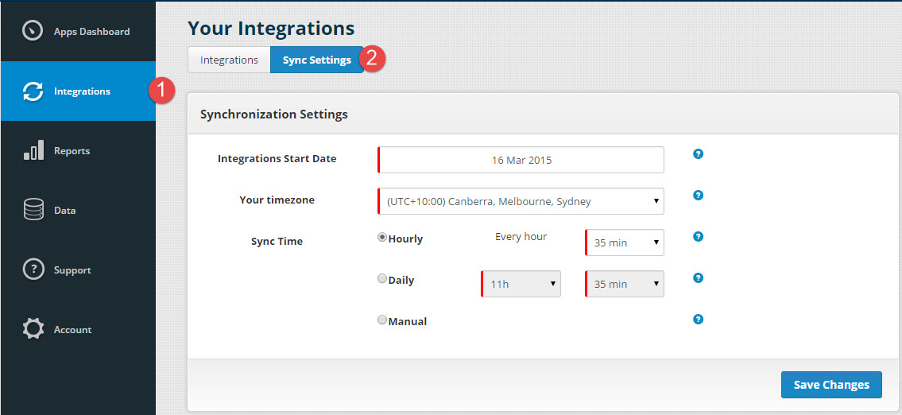
Task: Click the Apps Dashboard gauge icon
Action: 33,32
